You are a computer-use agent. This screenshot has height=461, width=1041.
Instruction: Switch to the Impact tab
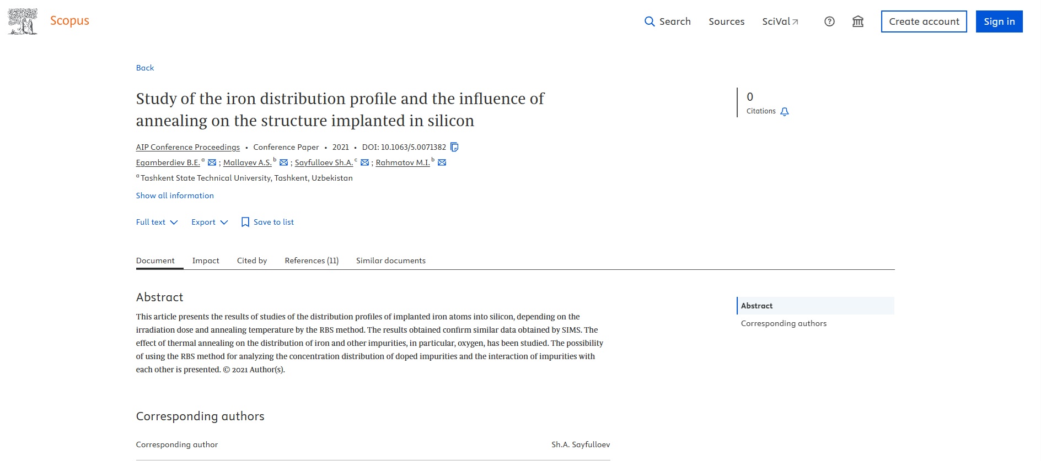(206, 261)
